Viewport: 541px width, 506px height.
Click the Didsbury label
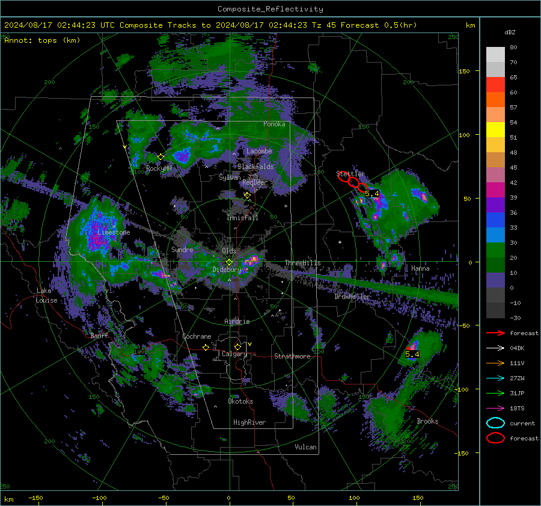[227, 270]
